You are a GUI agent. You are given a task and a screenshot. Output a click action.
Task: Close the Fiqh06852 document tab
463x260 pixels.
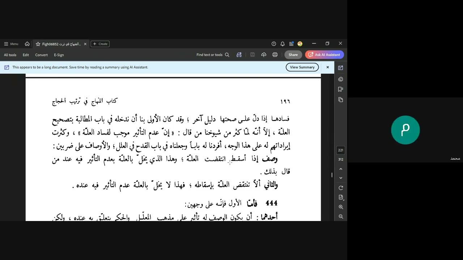tap(85, 44)
